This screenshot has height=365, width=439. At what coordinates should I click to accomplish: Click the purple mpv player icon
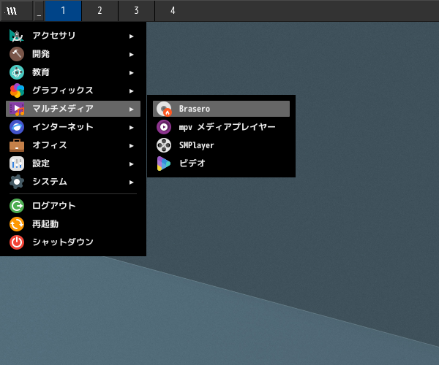point(164,127)
